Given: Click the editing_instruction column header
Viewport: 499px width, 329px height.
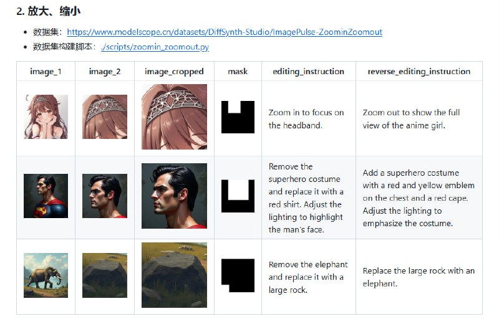Looking at the screenshot, I should click(x=308, y=72).
